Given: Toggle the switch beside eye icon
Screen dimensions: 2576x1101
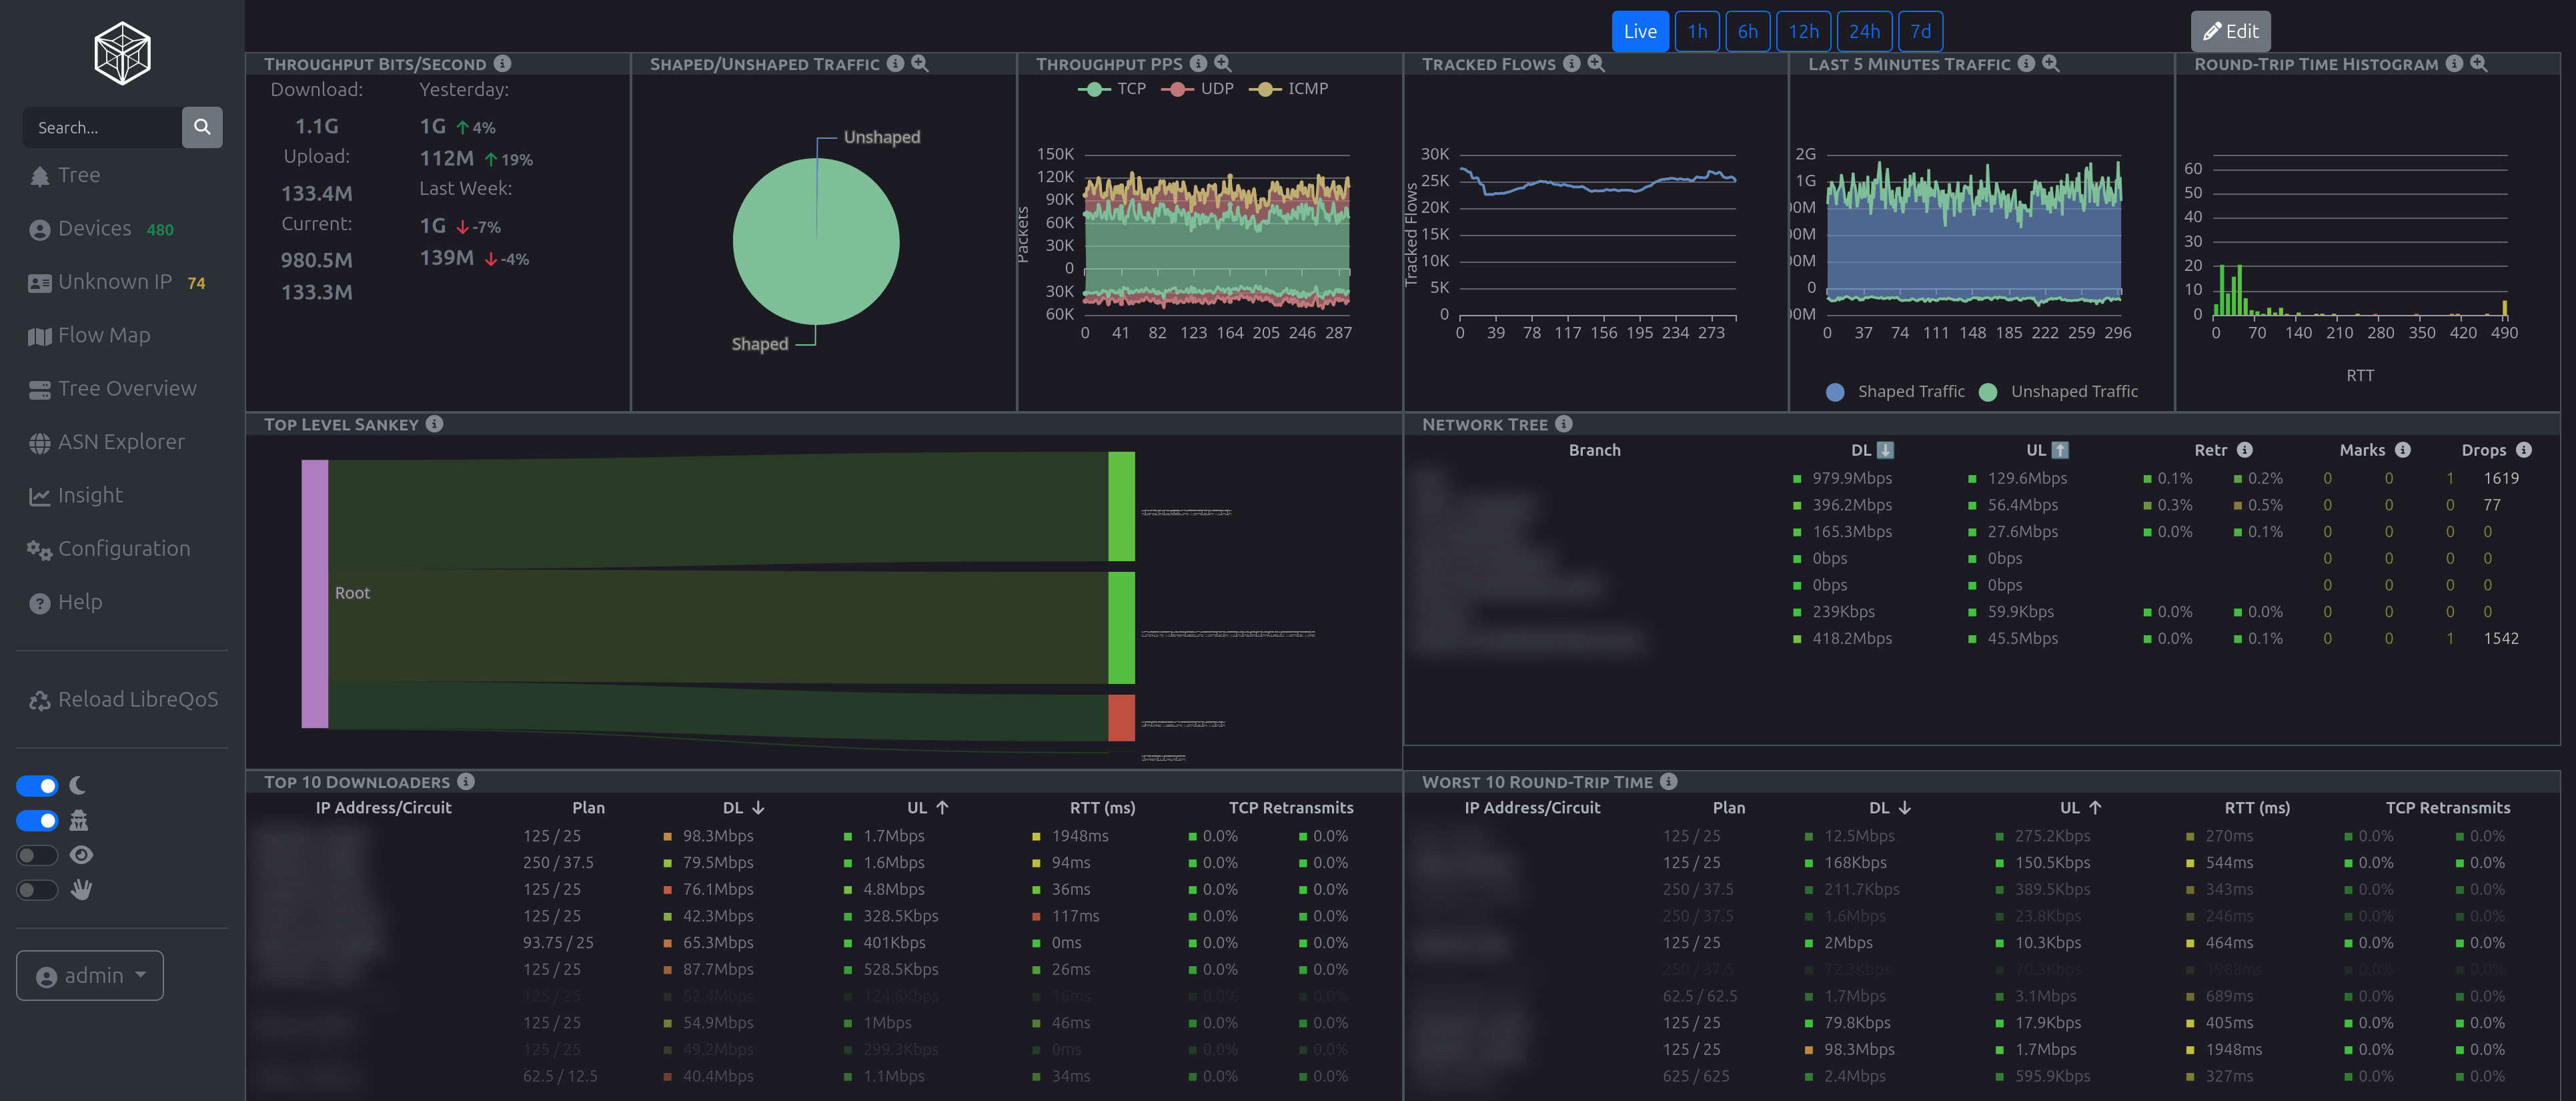Looking at the screenshot, I should pos(38,855).
